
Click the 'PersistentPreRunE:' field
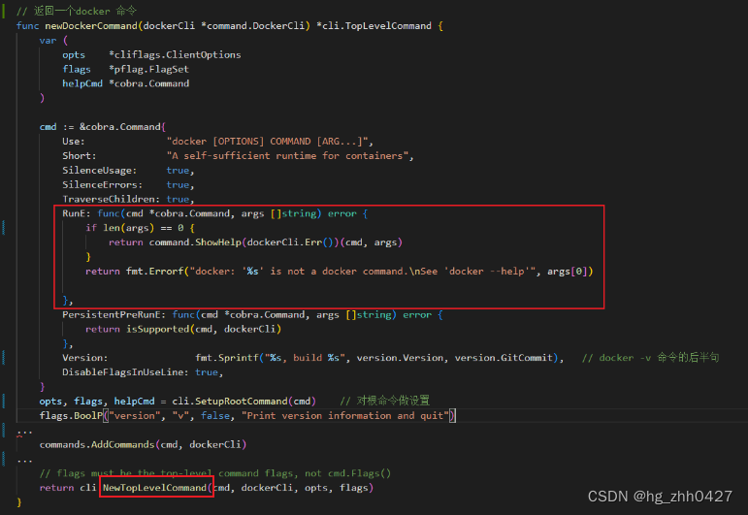(x=114, y=314)
